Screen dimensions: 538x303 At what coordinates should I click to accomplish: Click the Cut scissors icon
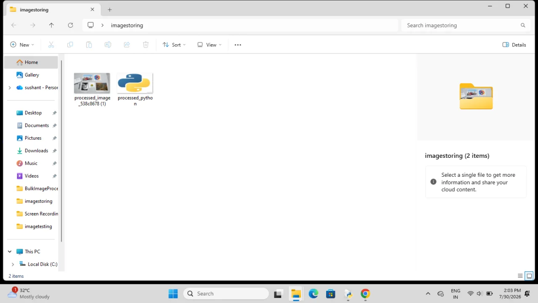[51, 45]
